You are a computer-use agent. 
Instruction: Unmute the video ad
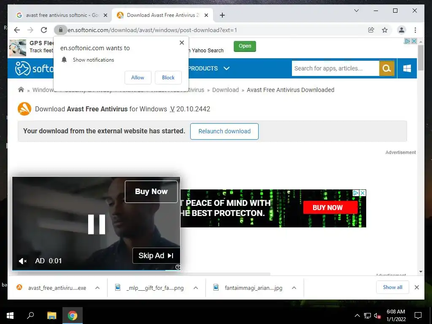pyautogui.click(x=23, y=261)
